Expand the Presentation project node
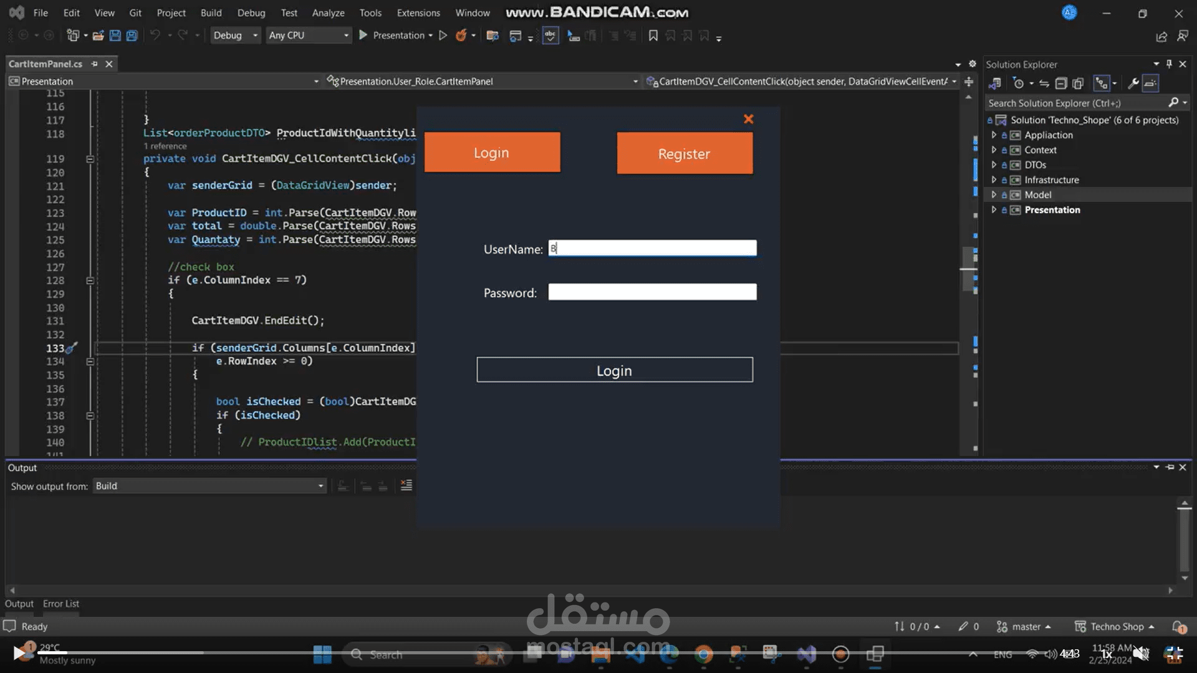Image resolution: width=1197 pixels, height=673 pixels. tap(994, 210)
